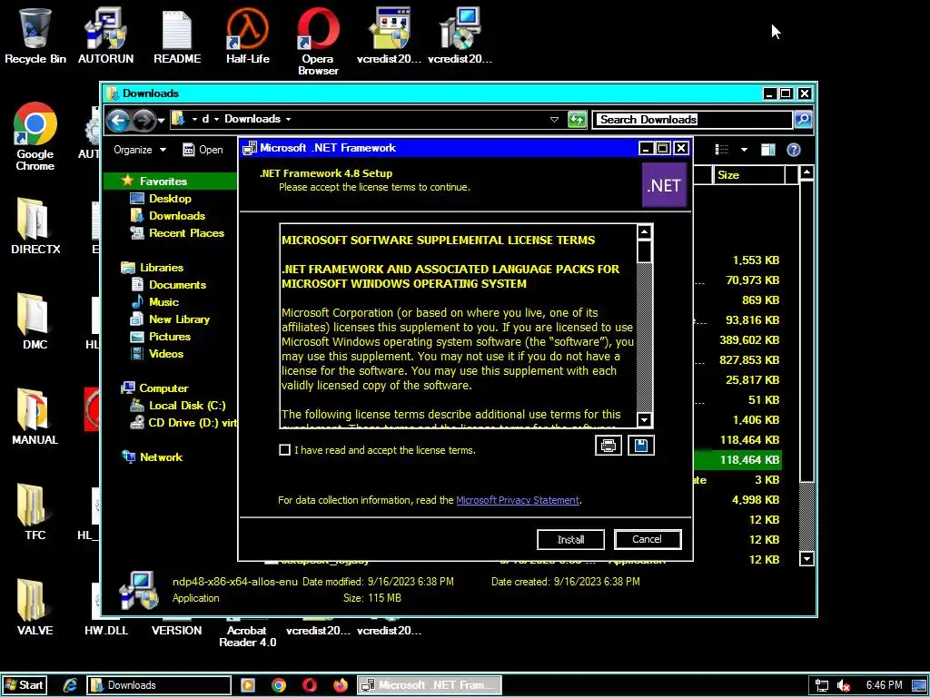Select the Acrobat Reader 4.0 desktop icon
This screenshot has height=697, width=930.
point(247,636)
